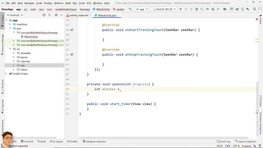Image resolution: width=263 pixels, height=148 pixels.
Task: Expand the layout folder
Action: pos(14,57)
